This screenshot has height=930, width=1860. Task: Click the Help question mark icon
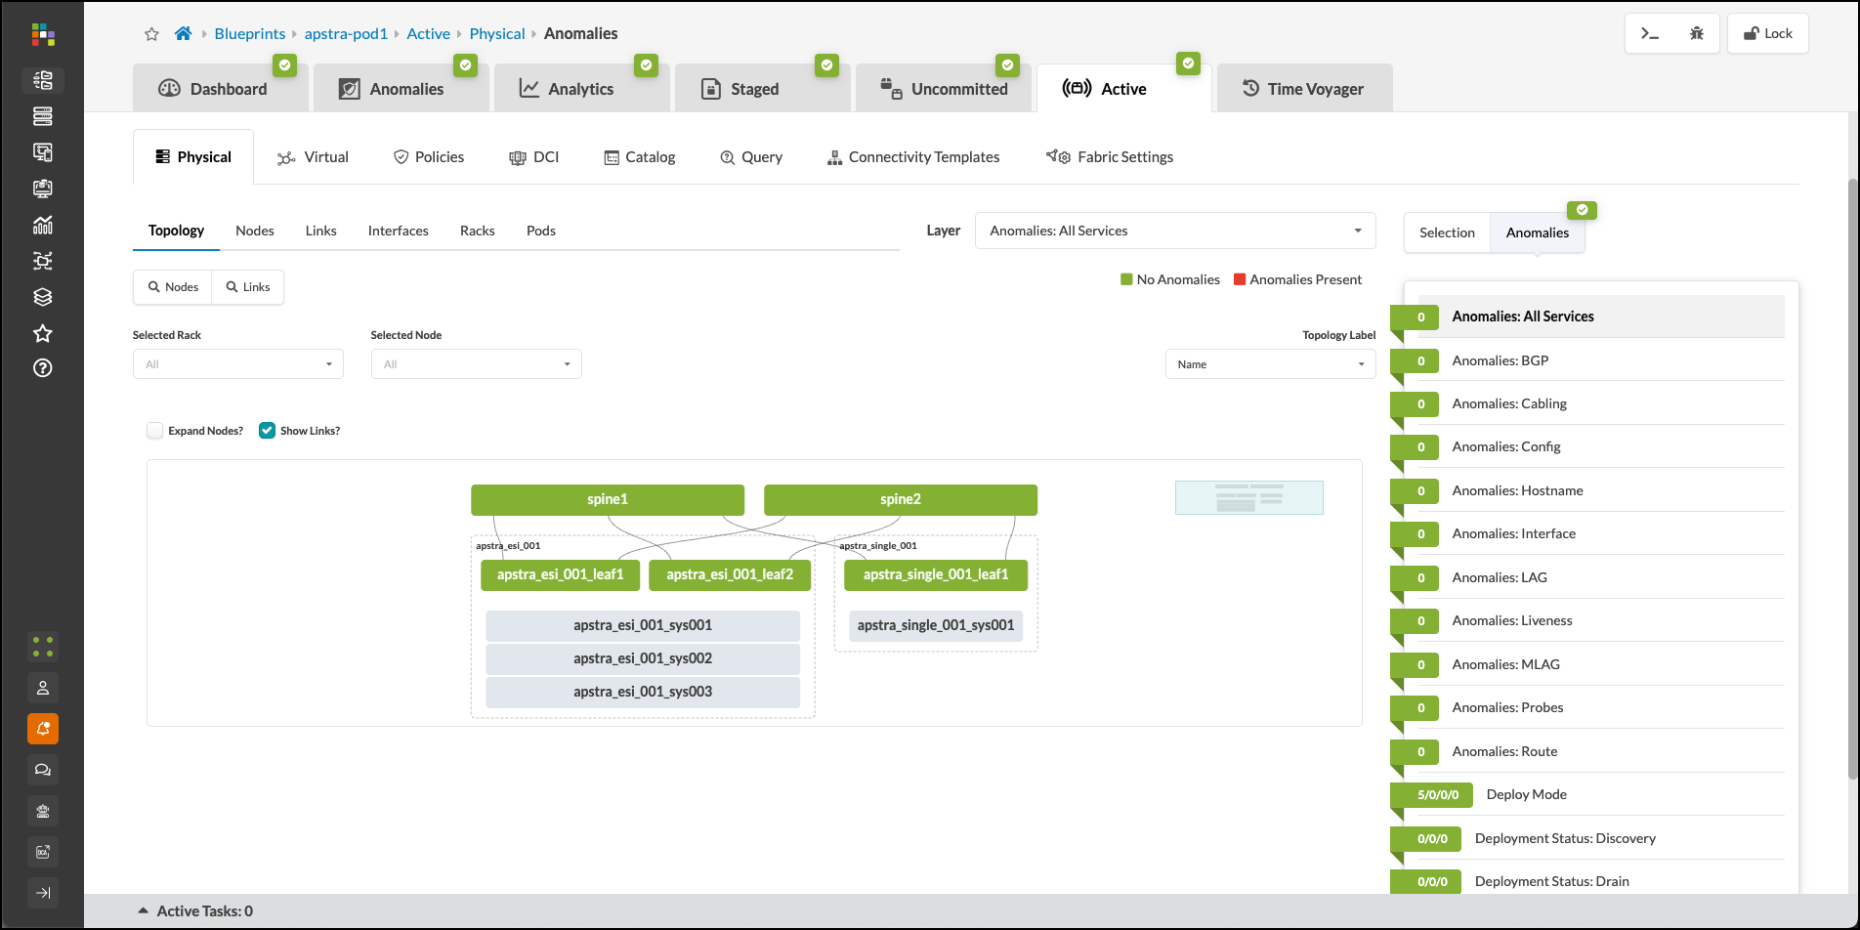click(x=43, y=368)
